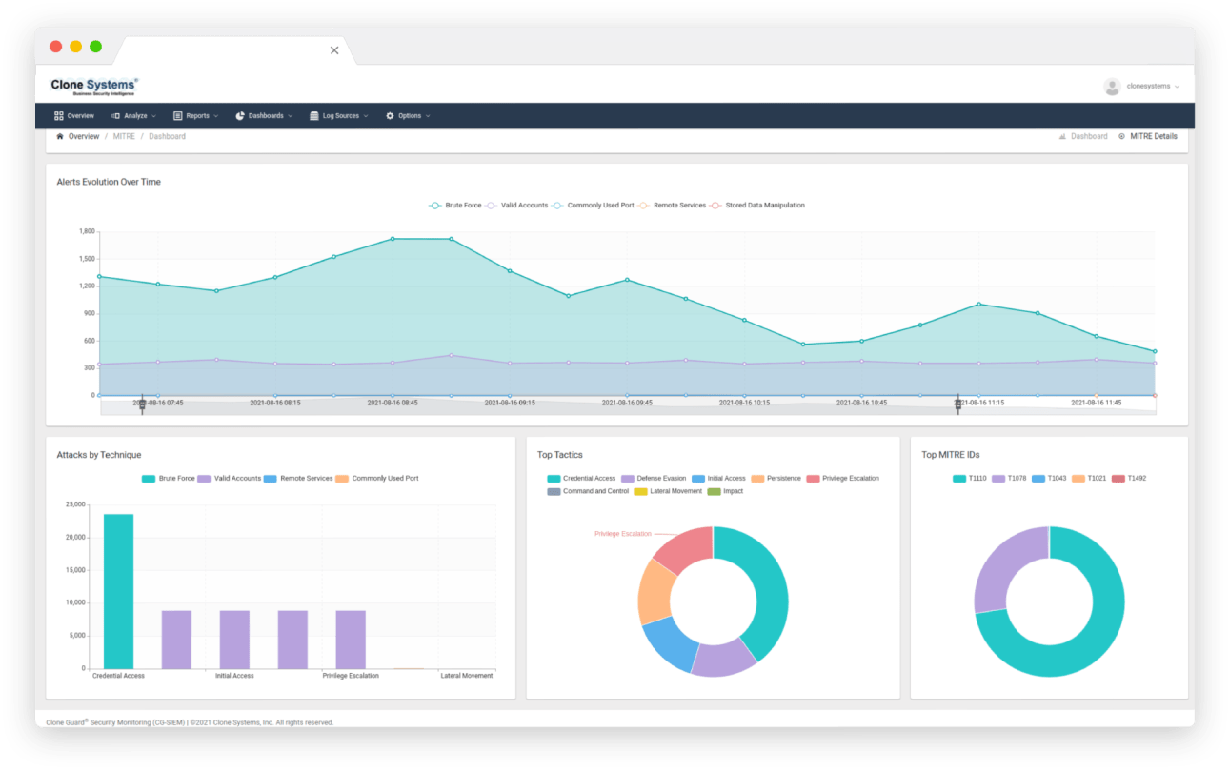
Task: Toggle Brute Force in Attacks by Technique legend
Action: coord(168,479)
